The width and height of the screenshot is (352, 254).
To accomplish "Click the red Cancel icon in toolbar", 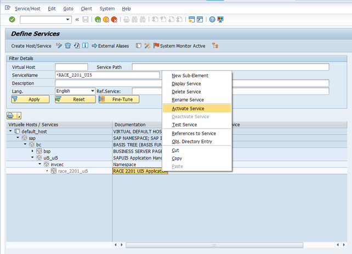I will pyautogui.click(x=114, y=20).
